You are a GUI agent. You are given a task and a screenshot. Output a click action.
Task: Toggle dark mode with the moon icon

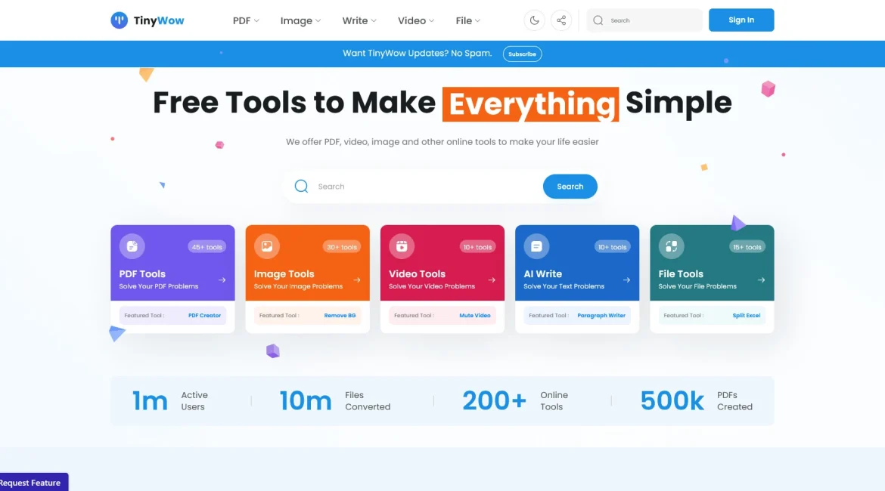[x=534, y=20]
